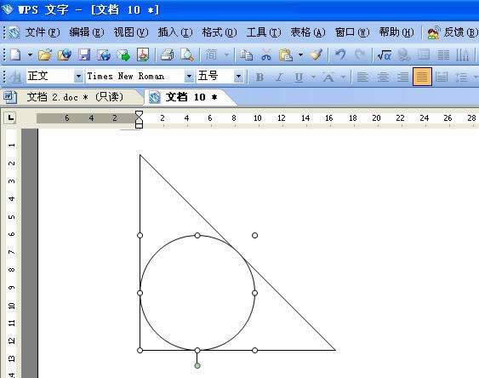Print the document

pyautogui.click(x=167, y=55)
